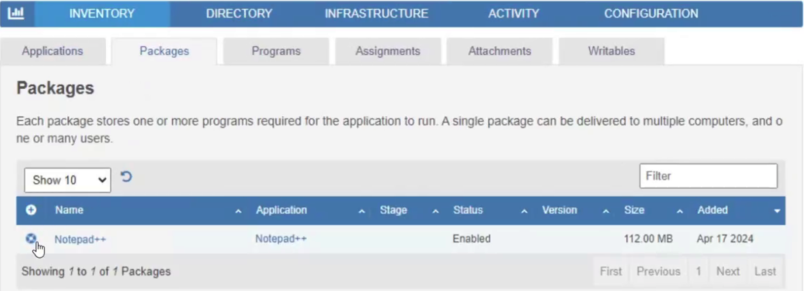Click into the Filter input field
Image resolution: width=804 pixels, height=291 pixels.
[708, 176]
